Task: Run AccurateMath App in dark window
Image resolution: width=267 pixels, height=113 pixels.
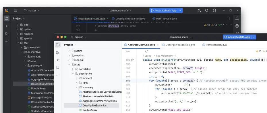Action: [x=164, y=11]
